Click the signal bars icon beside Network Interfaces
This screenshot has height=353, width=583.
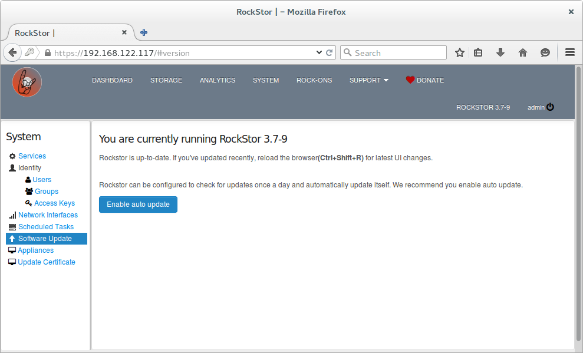pos(12,215)
